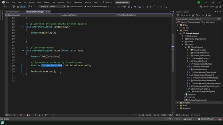
Task: Click the user account avatar icon
Action: coord(199,2)
